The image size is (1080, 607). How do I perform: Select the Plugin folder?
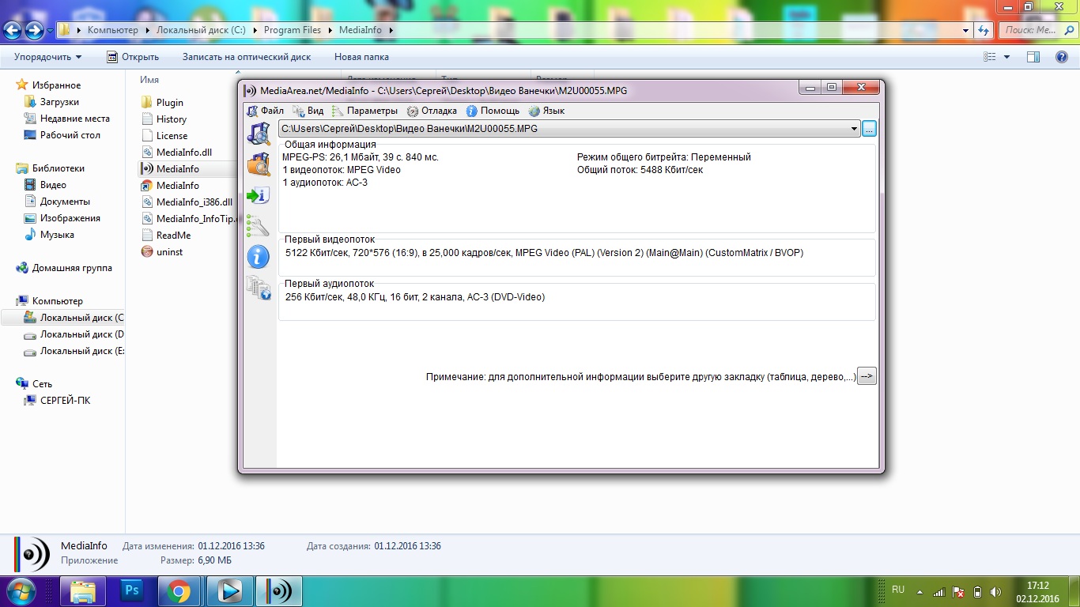click(162, 102)
